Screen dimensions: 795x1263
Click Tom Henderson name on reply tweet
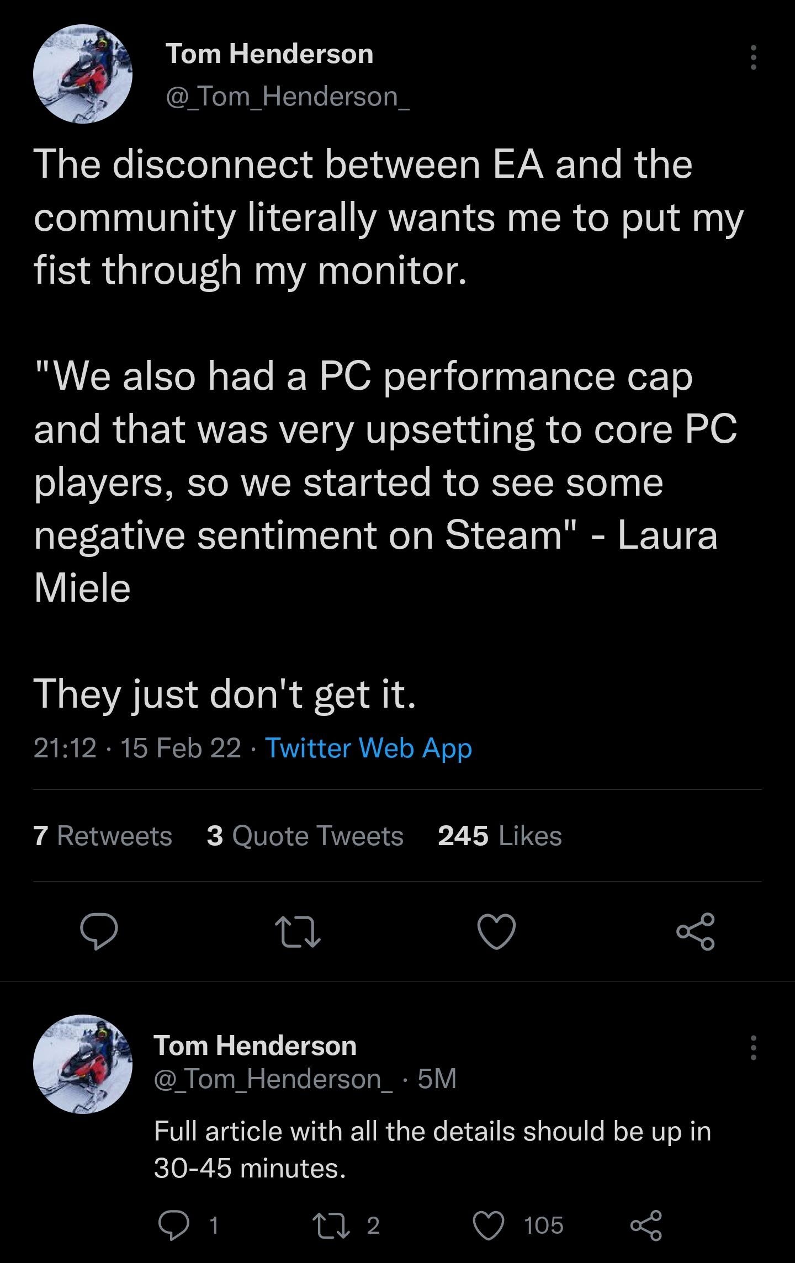[x=255, y=1045]
